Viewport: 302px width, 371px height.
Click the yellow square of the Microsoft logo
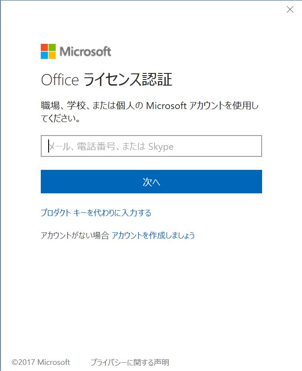[52, 55]
